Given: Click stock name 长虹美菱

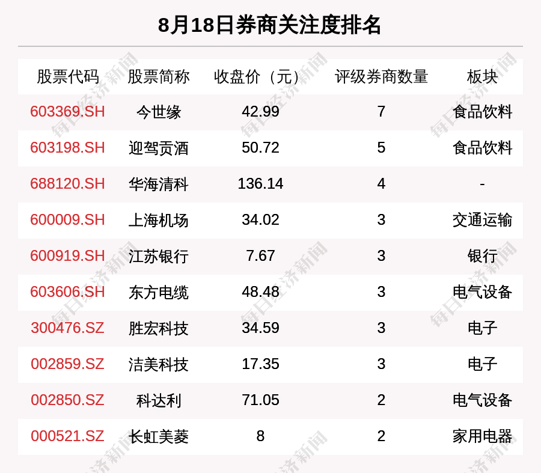Looking at the screenshot, I should coord(158,436).
